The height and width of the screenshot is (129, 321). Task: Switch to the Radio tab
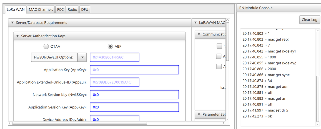(x=72, y=9)
